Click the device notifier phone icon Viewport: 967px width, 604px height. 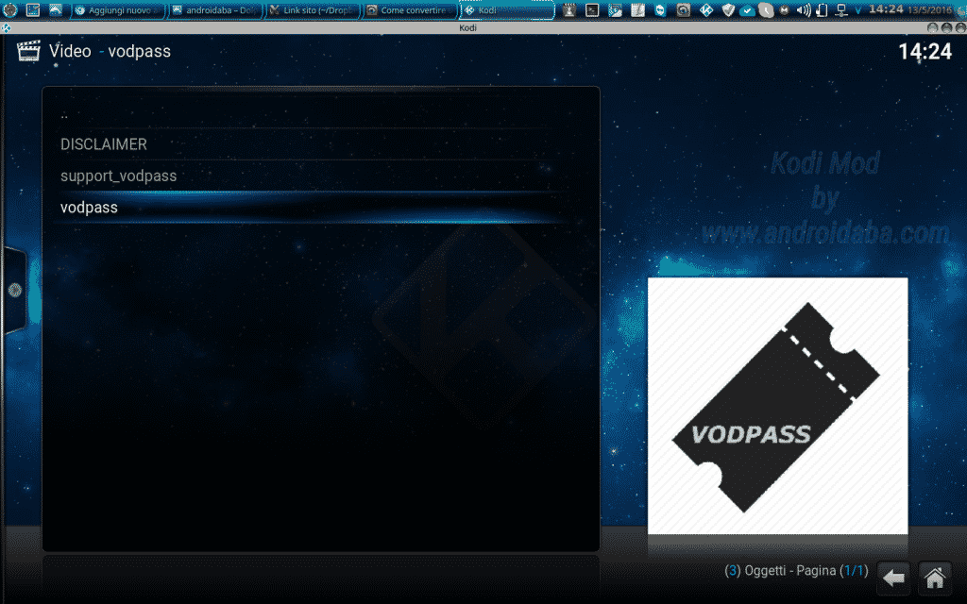click(822, 9)
